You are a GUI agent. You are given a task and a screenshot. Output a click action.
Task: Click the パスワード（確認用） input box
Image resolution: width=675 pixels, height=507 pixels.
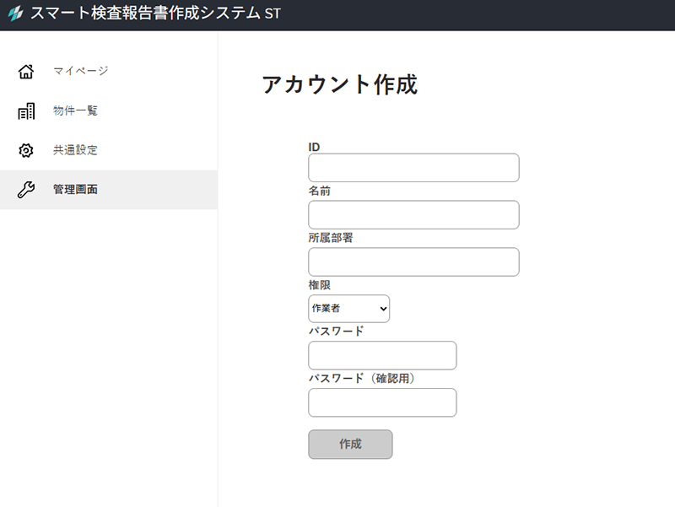(x=382, y=402)
